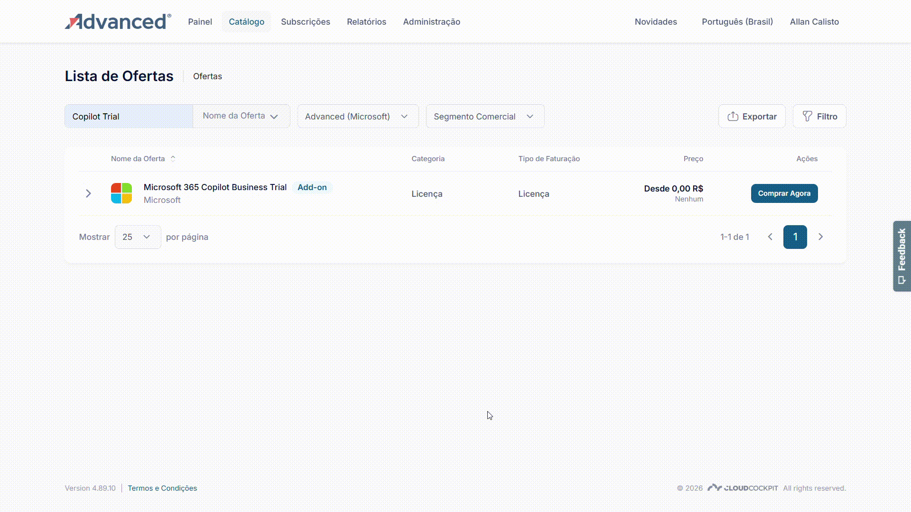Click the Microsoft vendor label
This screenshot has height=512, width=911.
162,200
